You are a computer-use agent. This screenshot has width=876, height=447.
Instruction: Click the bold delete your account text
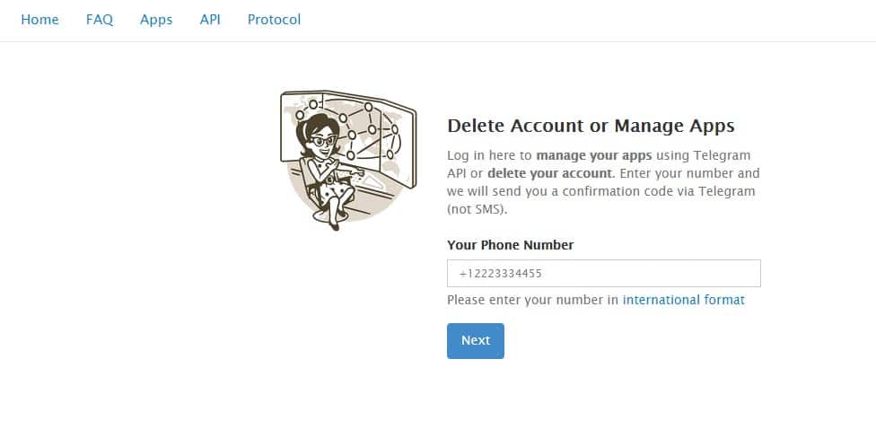[550, 172]
